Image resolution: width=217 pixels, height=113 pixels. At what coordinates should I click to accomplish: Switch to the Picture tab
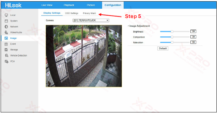91,5
